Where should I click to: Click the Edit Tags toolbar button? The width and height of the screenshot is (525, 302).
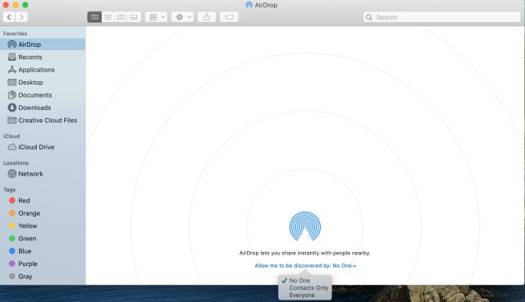click(x=229, y=17)
